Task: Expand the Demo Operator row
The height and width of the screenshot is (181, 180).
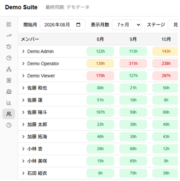Action: point(23,64)
